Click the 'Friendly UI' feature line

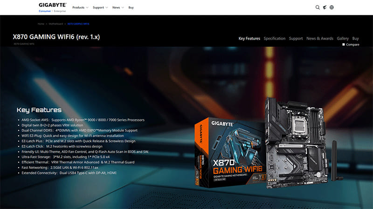(85, 152)
